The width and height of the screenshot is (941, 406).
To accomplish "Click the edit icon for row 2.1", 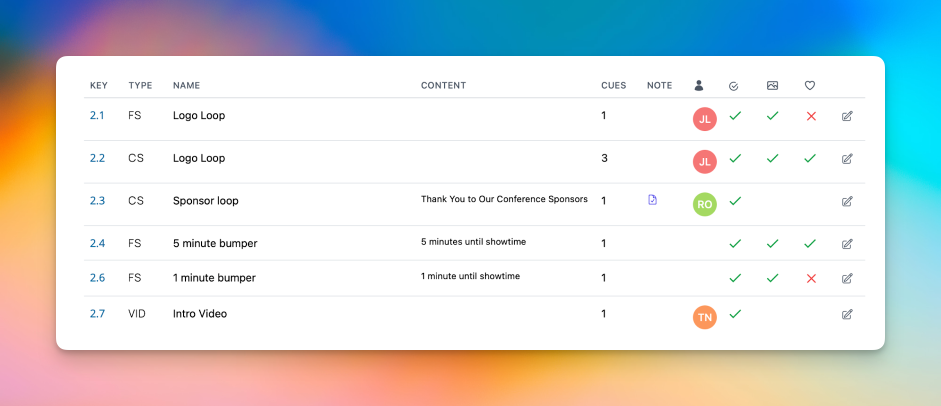I will [x=847, y=116].
